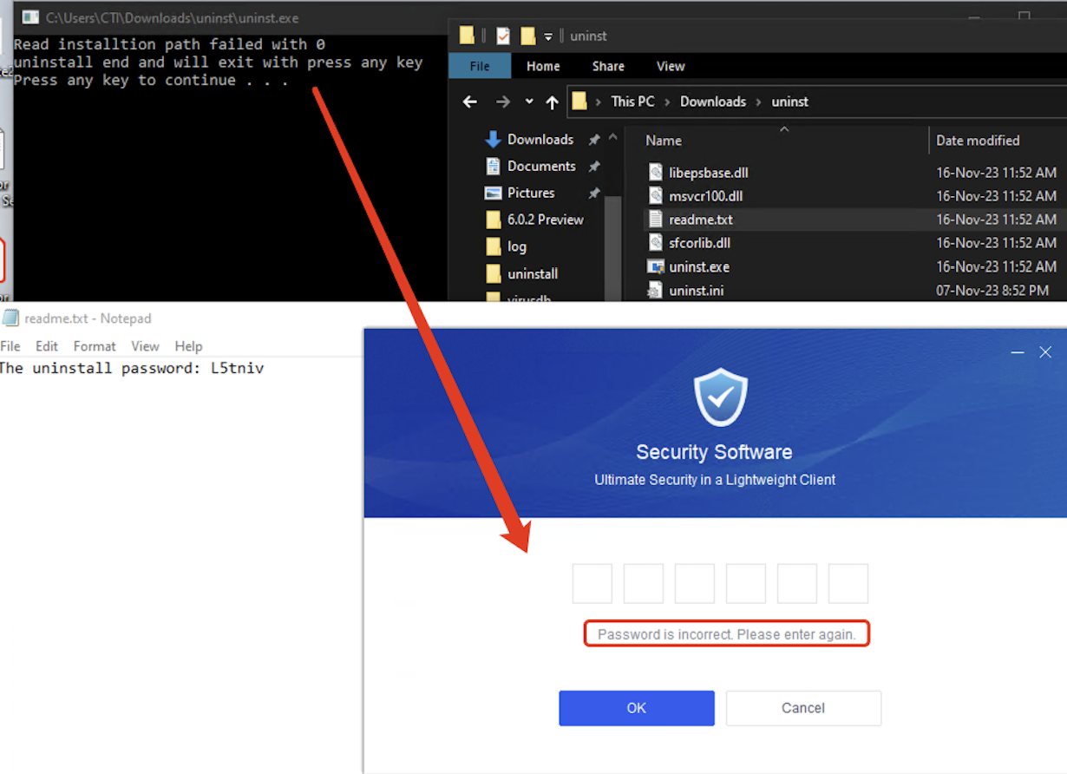Open the Notepad Edit menu
Viewport: 1067px width, 774px height.
point(47,346)
